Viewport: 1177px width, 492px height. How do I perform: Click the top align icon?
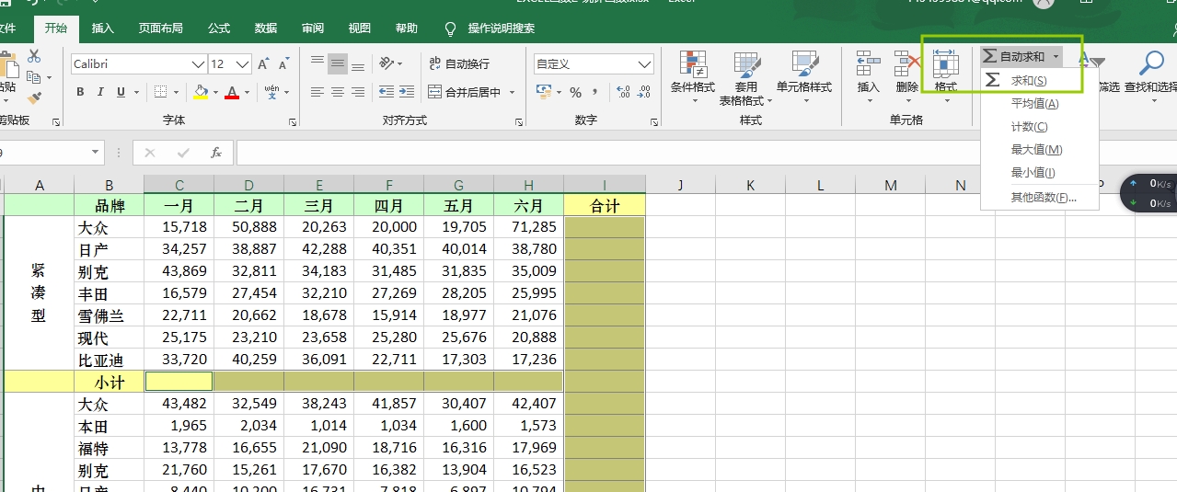[317, 63]
